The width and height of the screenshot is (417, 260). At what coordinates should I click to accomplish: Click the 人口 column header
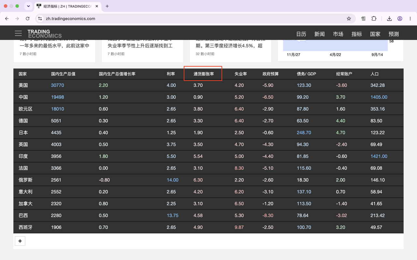coord(374,74)
